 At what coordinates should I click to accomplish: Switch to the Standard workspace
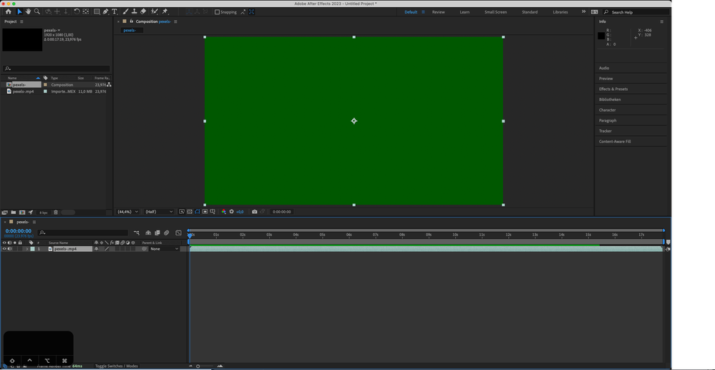point(530,12)
